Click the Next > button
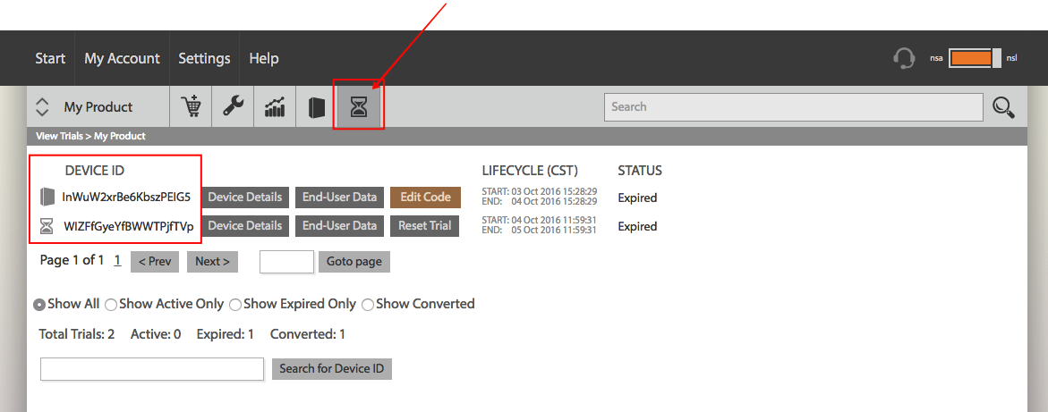Screen dimensions: 1048x412 [212, 262]
